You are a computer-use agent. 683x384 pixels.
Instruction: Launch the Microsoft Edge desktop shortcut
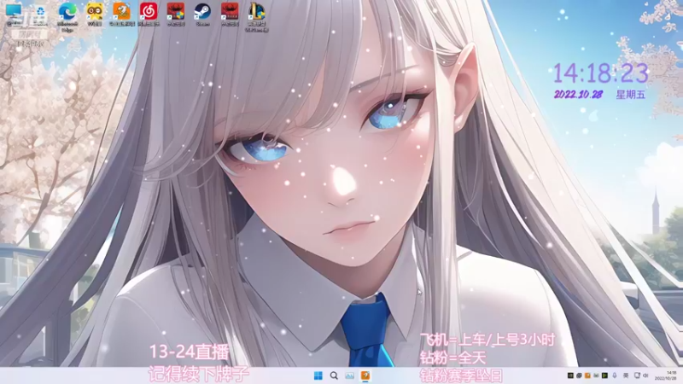point(67,16)
